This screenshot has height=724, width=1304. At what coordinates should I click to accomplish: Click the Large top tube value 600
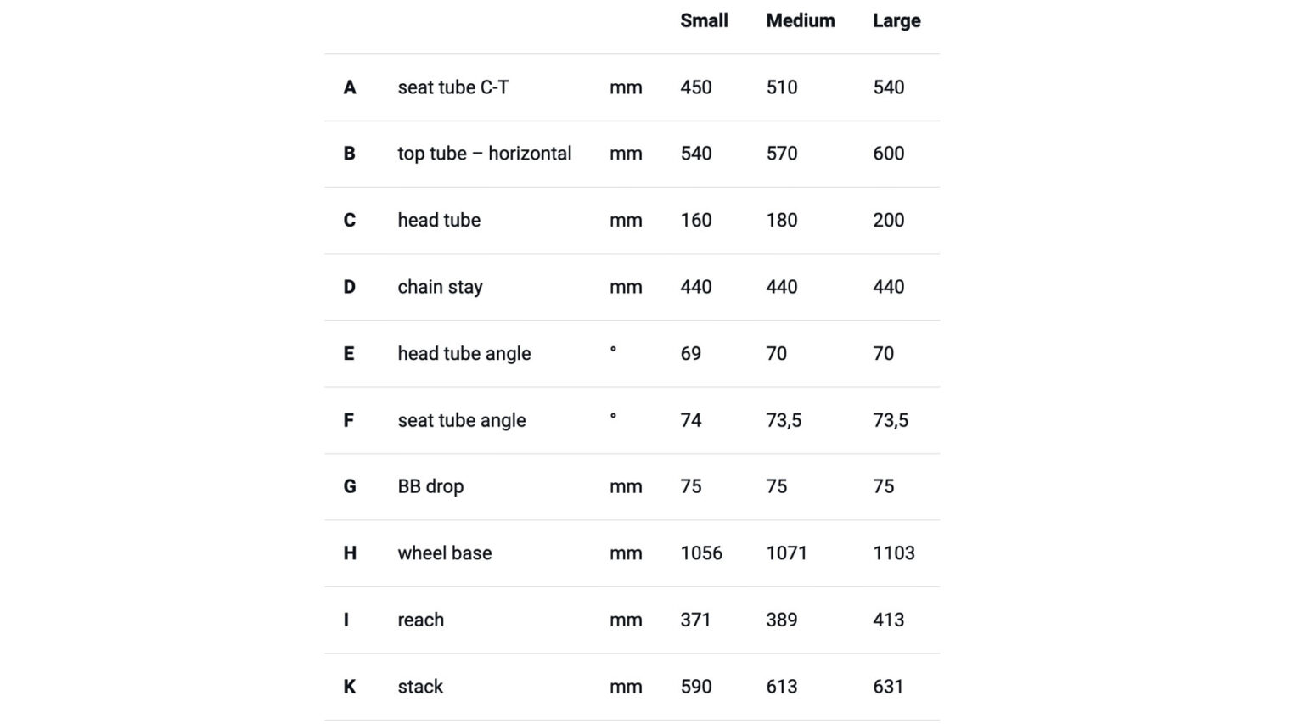(x=888, y=154)
